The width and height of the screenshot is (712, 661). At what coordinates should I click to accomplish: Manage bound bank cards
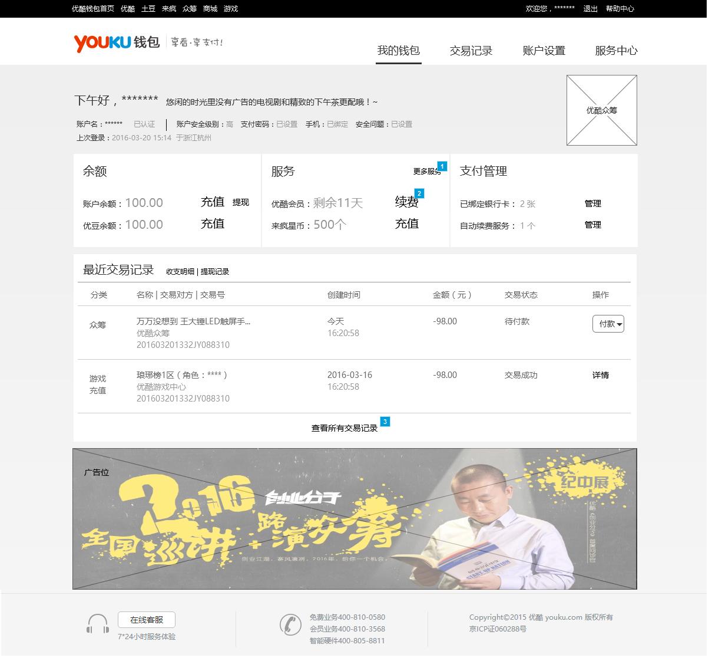click(x=592, y=203)
